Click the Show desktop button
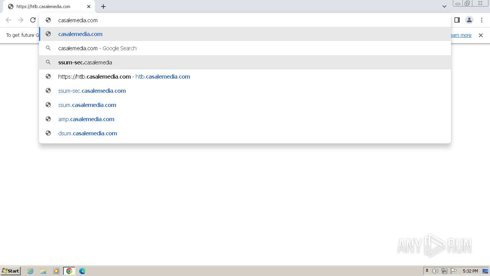490x276 pixels. coord(486,271)
